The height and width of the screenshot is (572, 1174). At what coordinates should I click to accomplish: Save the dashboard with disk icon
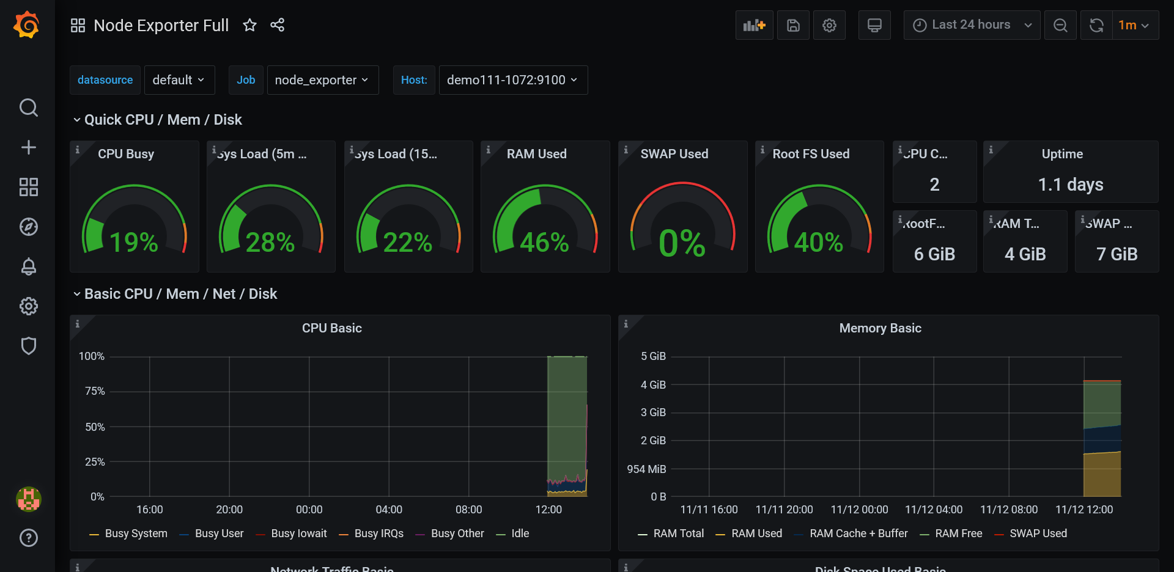tap(793, 25)
